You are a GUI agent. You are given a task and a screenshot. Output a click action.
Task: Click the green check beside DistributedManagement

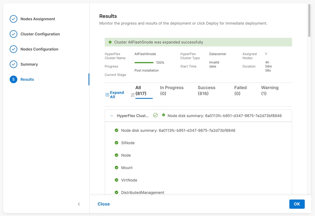click(x=116, y=192)
